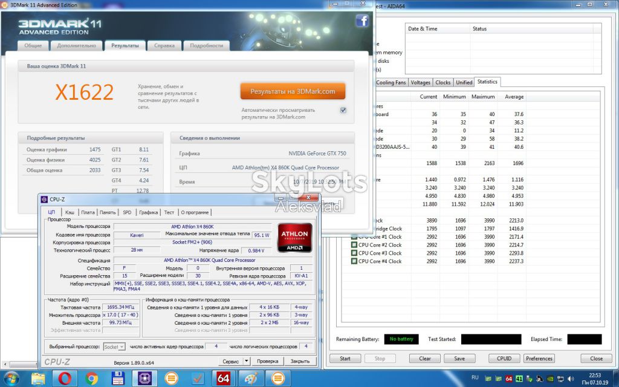This screenshot has height=387, width=619.
Task: Open the Память tab in CPU-Z
Action: point(108,212)
